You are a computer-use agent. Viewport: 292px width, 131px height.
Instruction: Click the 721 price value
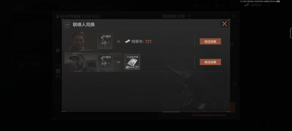(148, 42)
